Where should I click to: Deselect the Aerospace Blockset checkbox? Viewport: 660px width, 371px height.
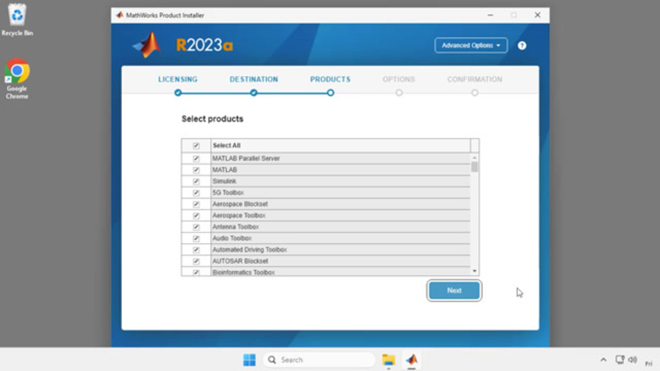(x=196, y=204)
